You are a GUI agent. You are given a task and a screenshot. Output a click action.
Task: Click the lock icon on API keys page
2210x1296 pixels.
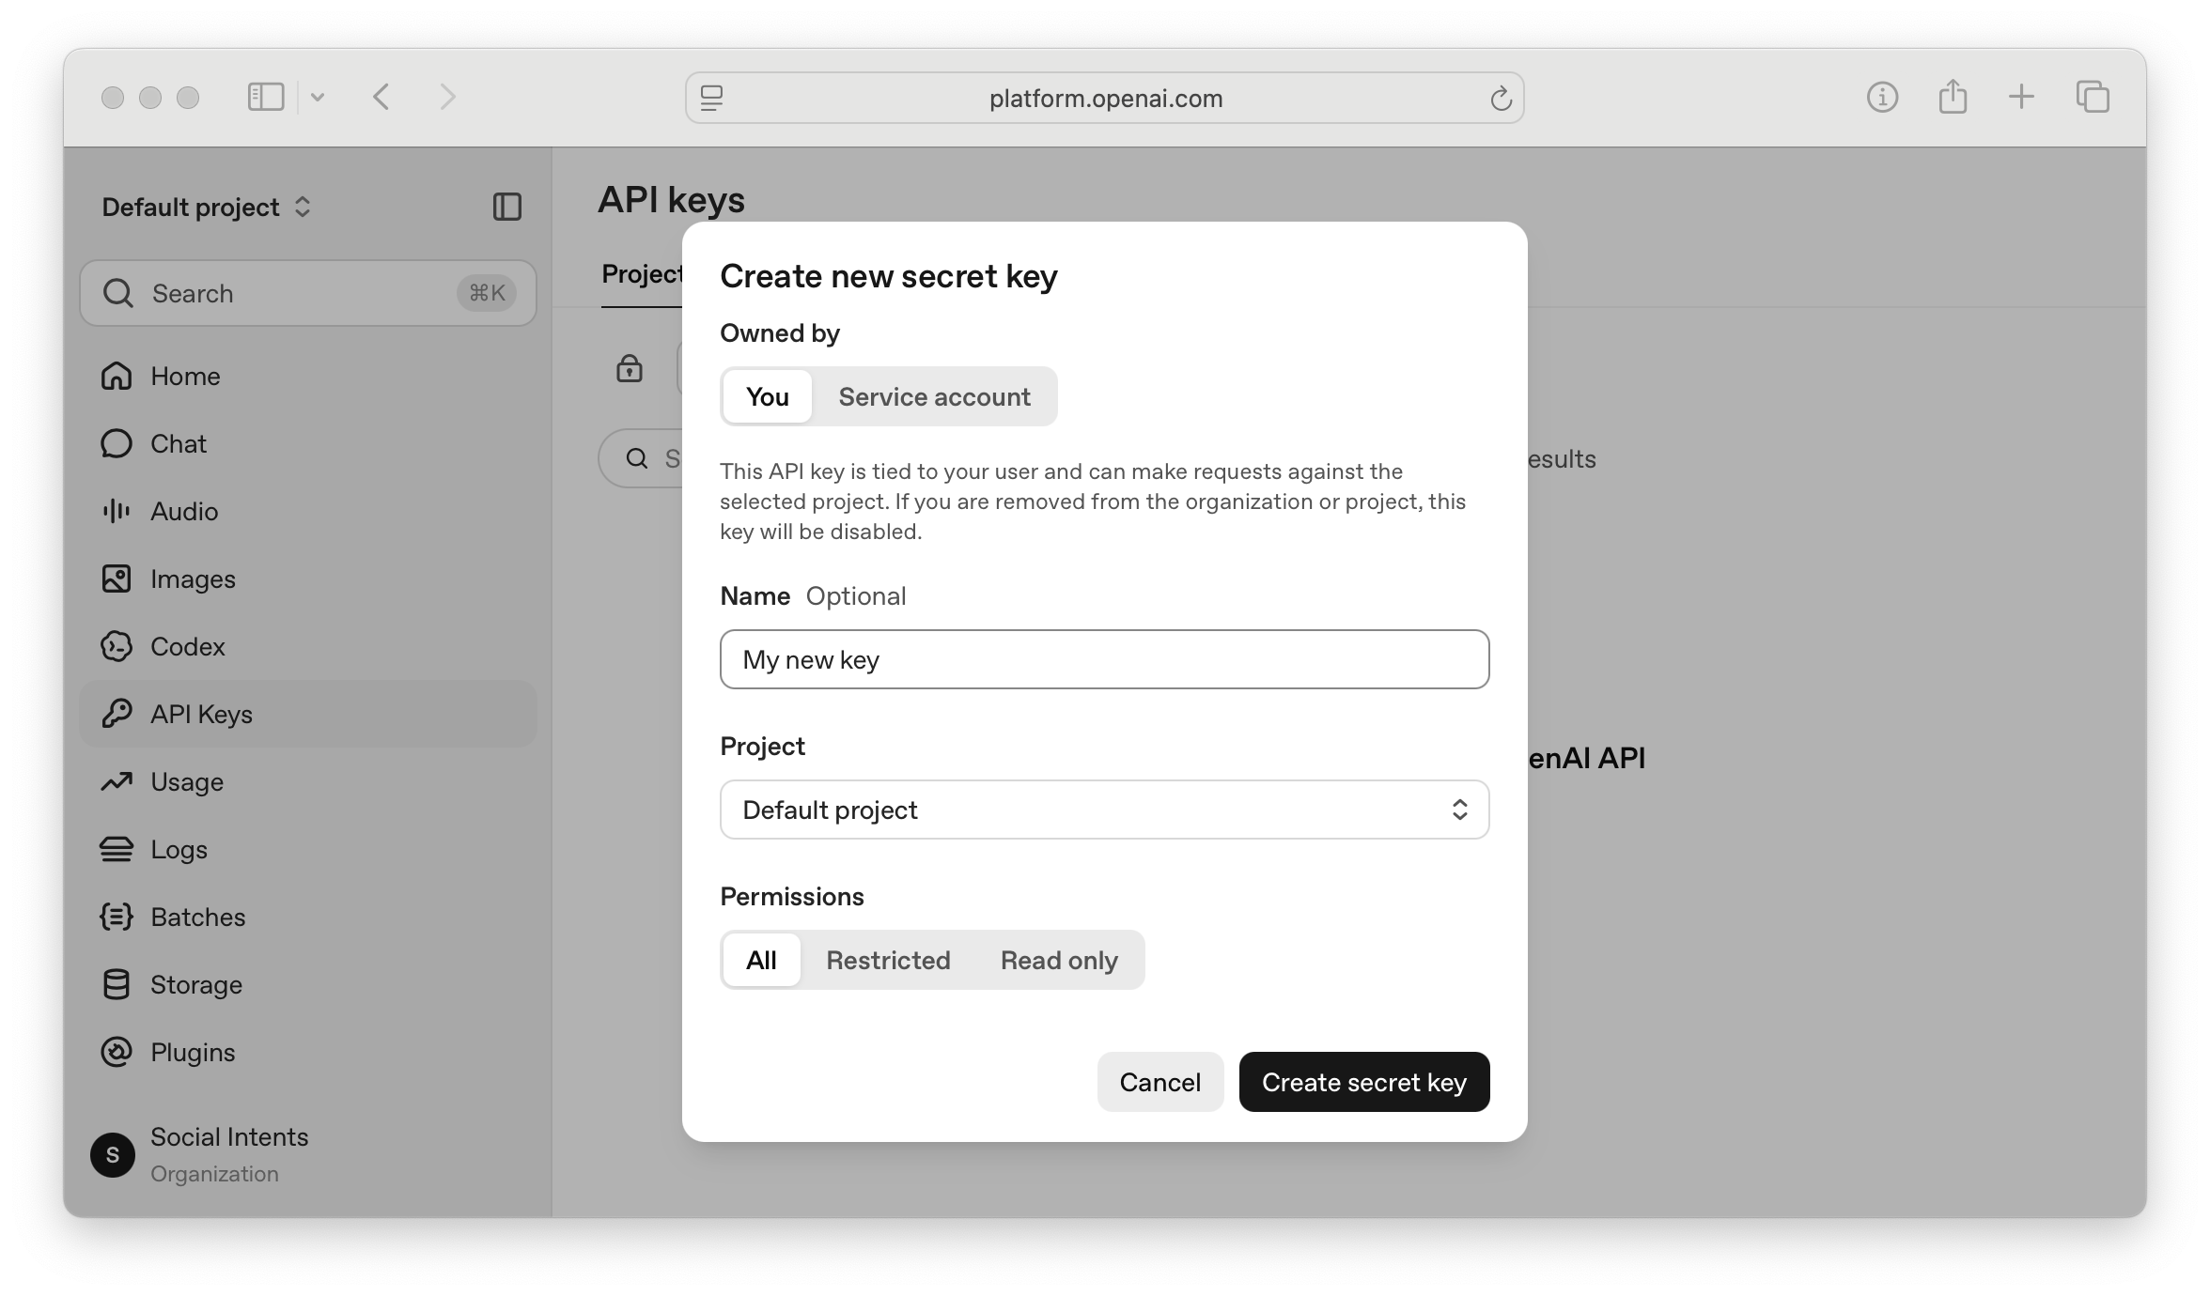tap(630, 368)
